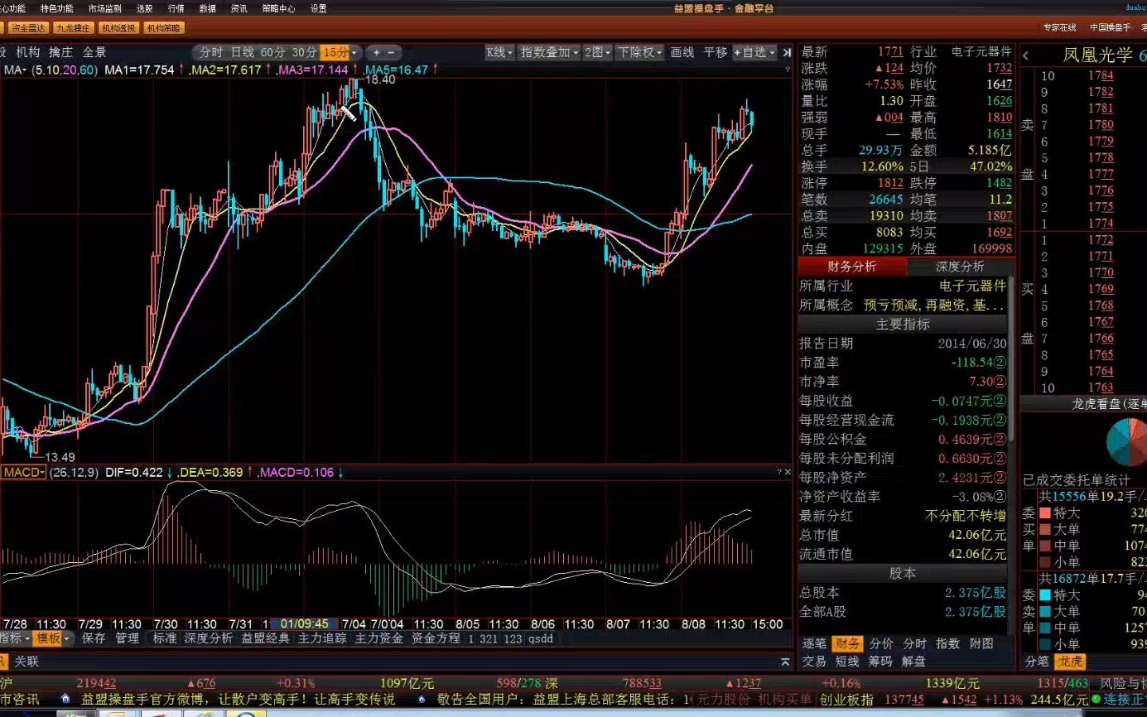Open the 机构透视 tool
Image resolution: width=1147 pixels, height=717 pixels.
(118, 28)
